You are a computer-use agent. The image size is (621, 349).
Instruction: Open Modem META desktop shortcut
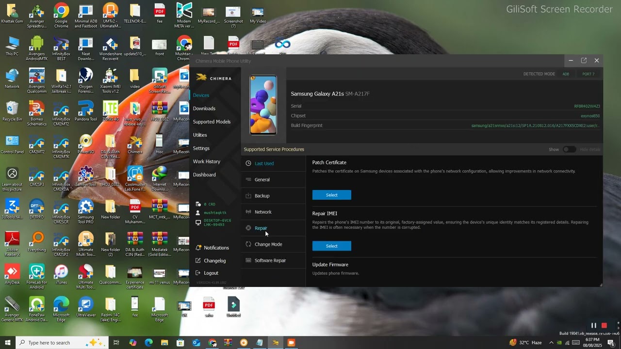coord(184,16)
